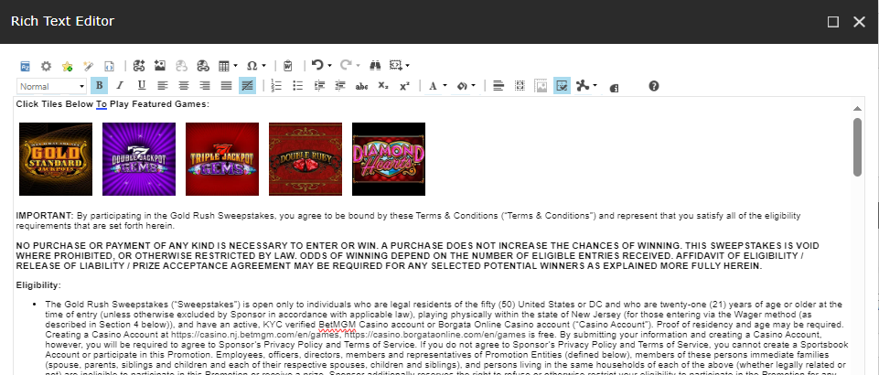Toggle the highlighted remove-alignment button
The height and width of the screenshot is (375, 879).
[x=247, y=86]
